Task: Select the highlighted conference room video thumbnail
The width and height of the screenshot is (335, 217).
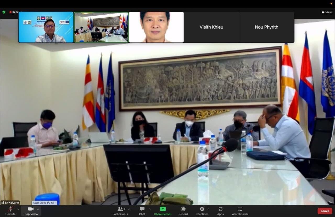Action: (101, 27)
